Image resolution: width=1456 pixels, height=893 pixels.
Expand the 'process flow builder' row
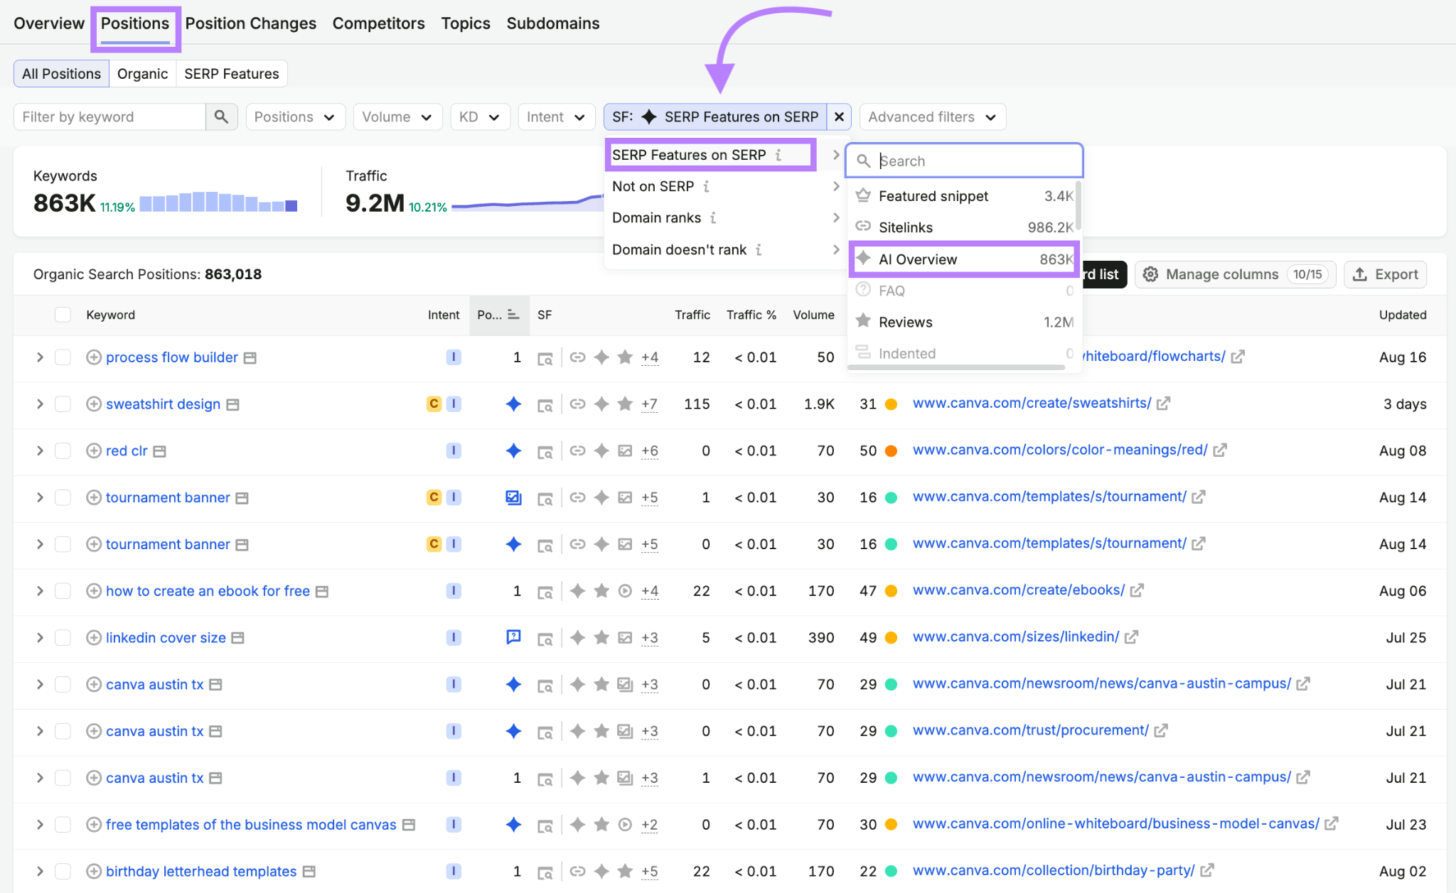coord(40,357)
